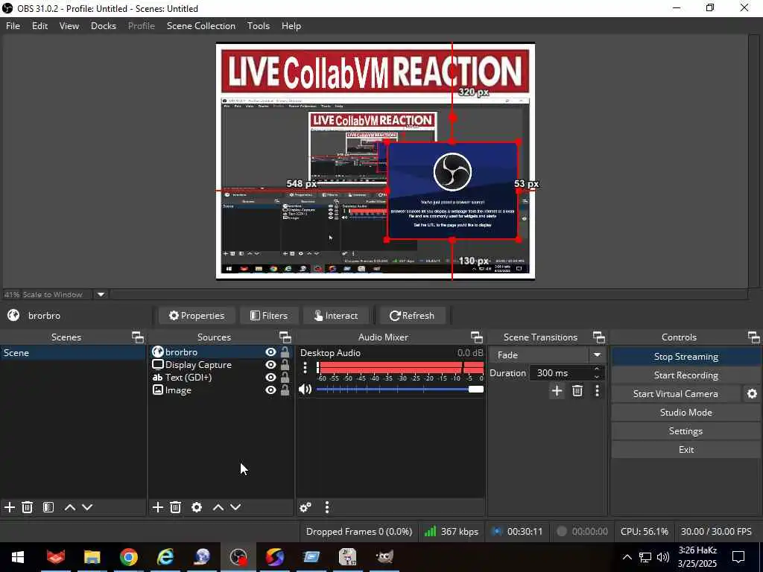The image size is (763, 572).
Task: Add a new scene with plus icon
Action: tap(9, 507)
